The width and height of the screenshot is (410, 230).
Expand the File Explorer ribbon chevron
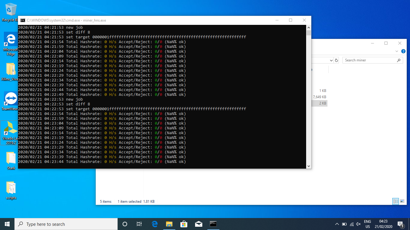pyautogui.click(x=397, y=52)
